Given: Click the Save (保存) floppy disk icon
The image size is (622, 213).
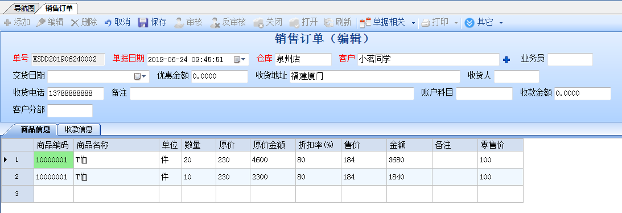Looking at the screenshot, I should [x=143, y=23].
